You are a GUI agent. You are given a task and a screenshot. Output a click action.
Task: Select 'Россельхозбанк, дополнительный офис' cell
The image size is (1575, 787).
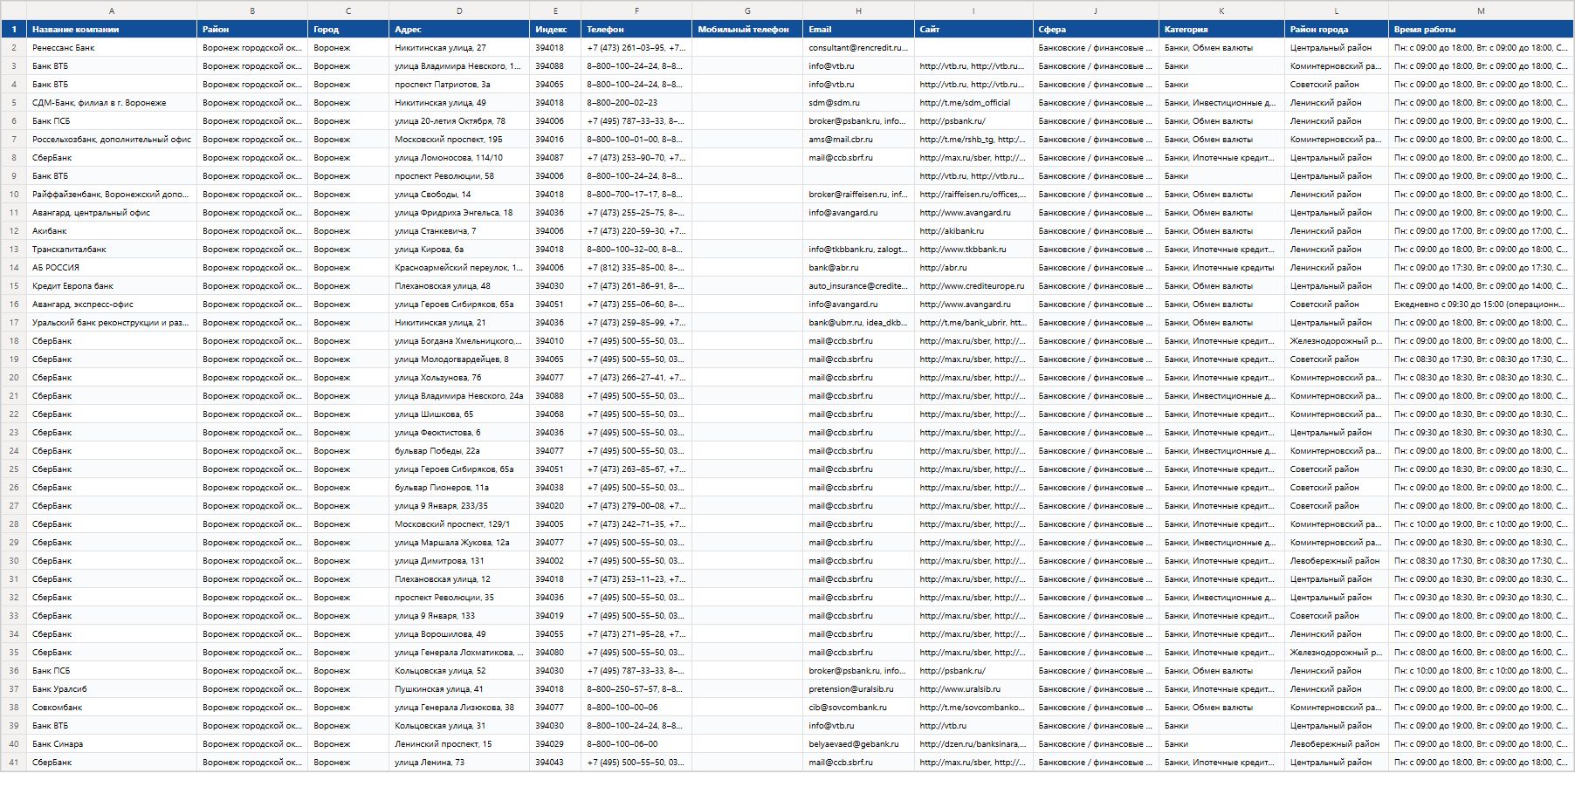(x=112, y=140)
